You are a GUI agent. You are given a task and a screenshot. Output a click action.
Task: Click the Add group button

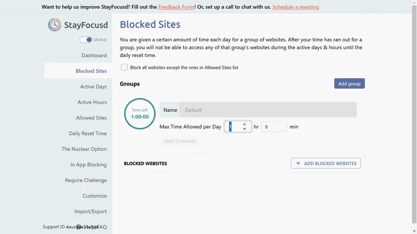coord(349,84)
